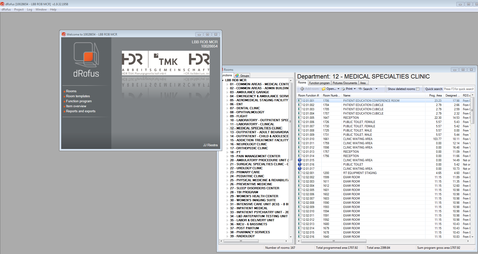Open the dropdown arrow next to Open...

[x=338, y=89]
